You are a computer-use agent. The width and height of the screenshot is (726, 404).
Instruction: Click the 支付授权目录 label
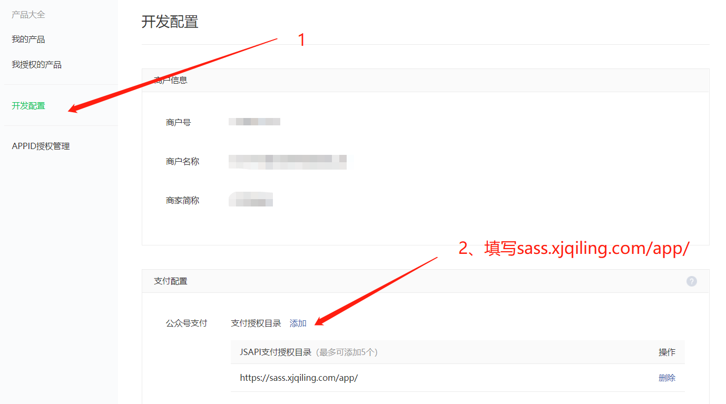click(256, 323)
